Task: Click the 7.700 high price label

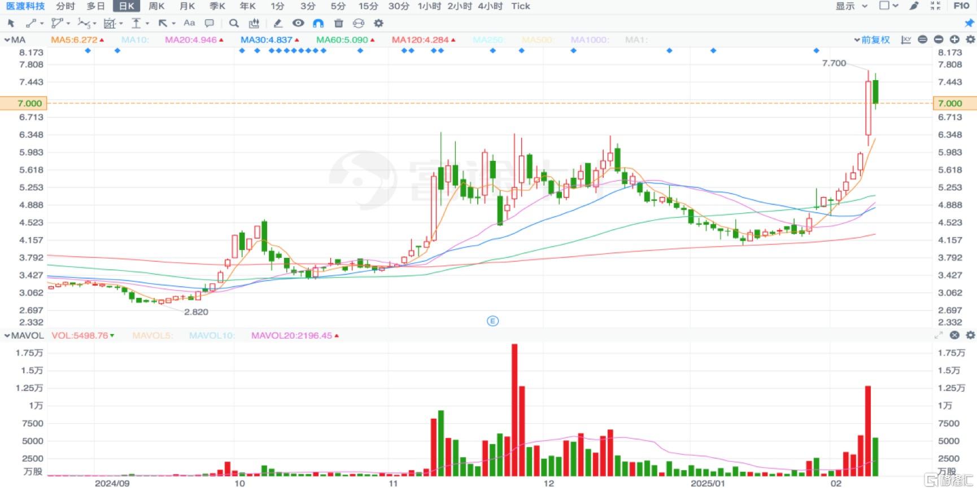Action: [834, 63]
